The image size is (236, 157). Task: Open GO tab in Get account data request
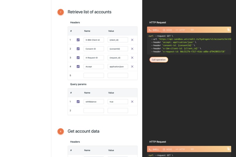[x=192, y=149]
